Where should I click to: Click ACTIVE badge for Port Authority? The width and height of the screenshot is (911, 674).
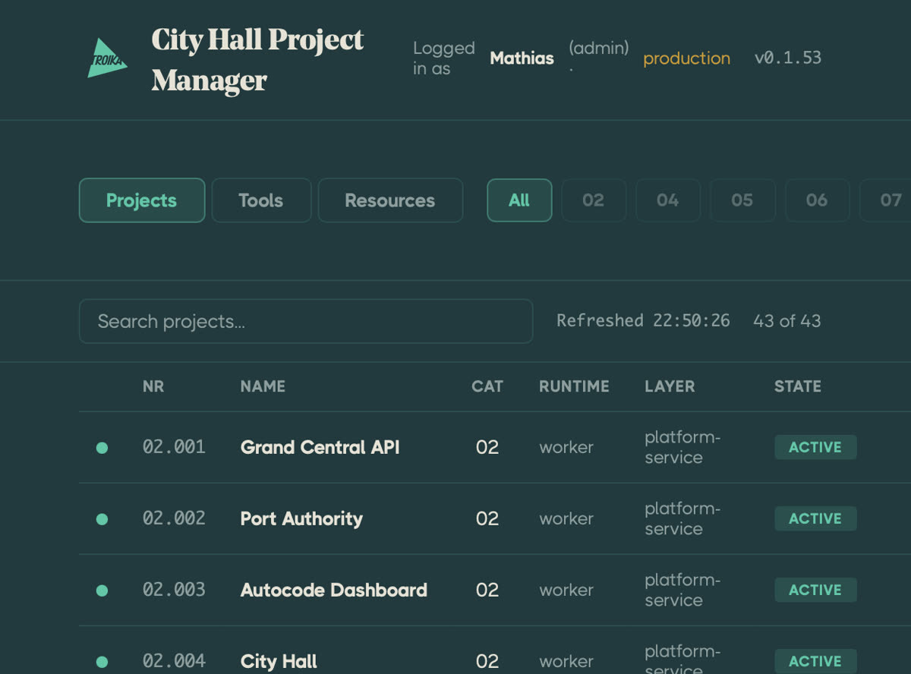(x=815, y=518)
